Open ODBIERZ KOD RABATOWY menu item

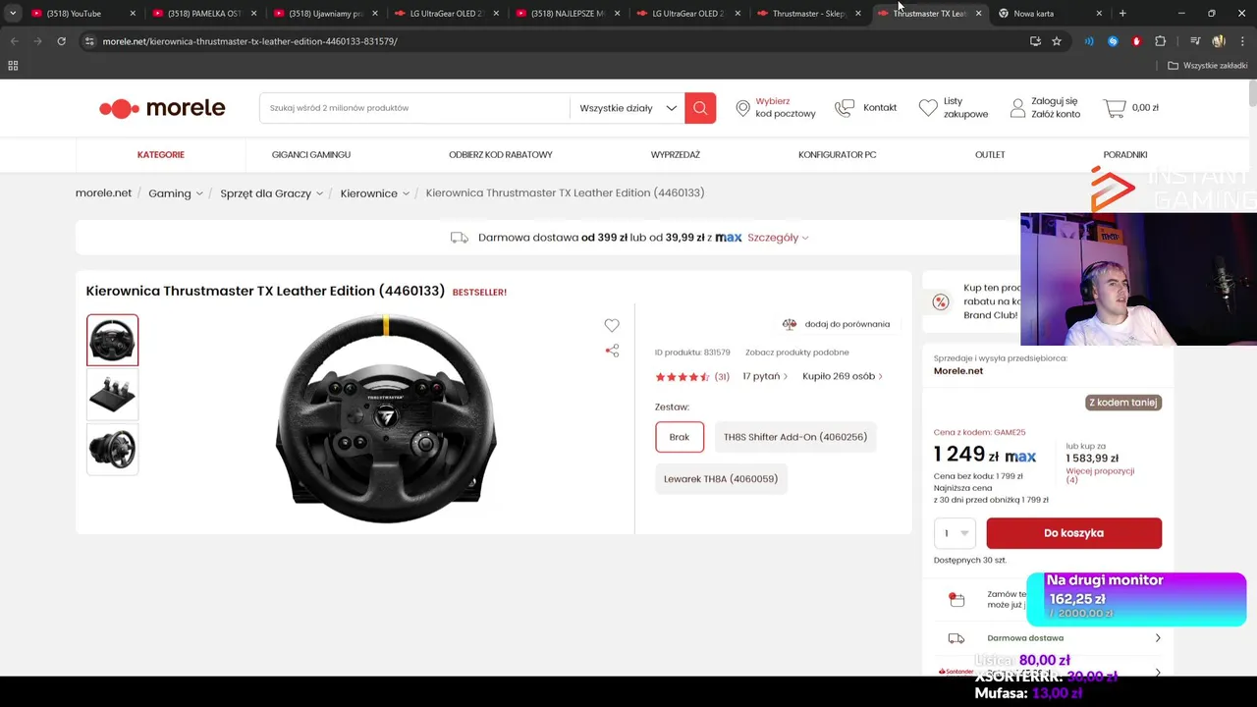(501, 154)
